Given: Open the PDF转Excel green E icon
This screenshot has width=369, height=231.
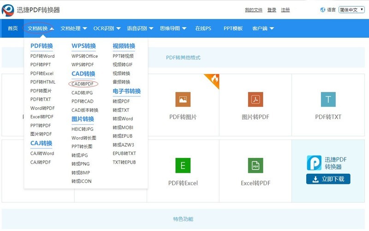Looking at the screenshot, I should tap(183, 165).
